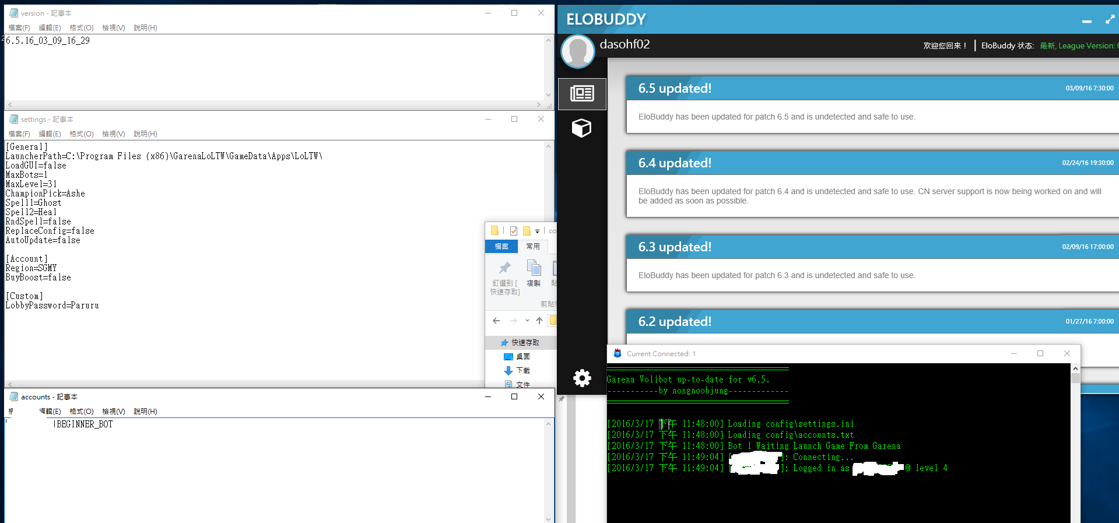Click the Properties checkmark icon in Explorer quick access toolbar

click(x=514, y=231)
